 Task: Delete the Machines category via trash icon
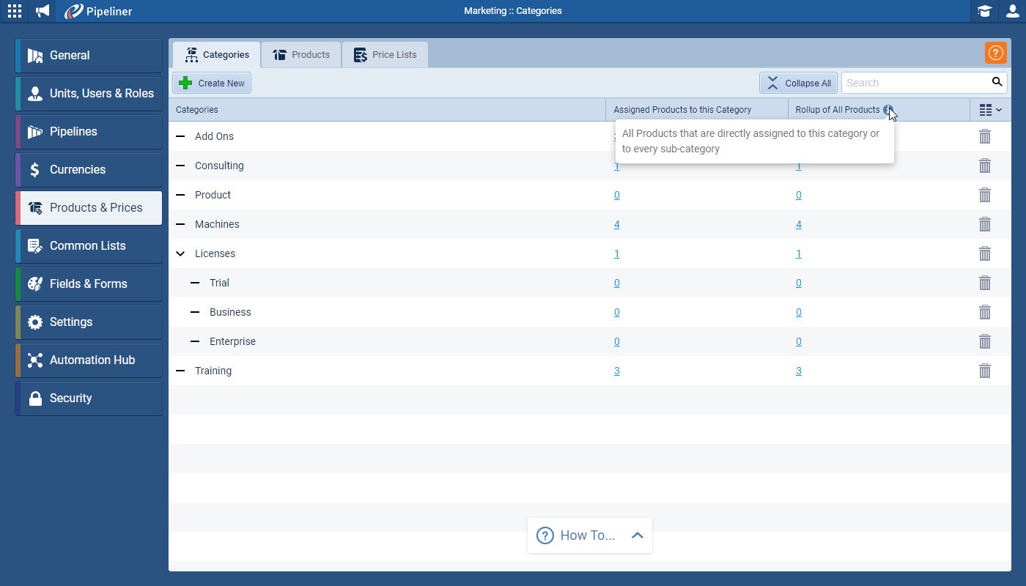tap(985, 224)
